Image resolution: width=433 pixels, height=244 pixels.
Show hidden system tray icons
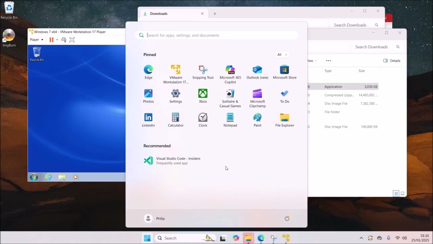pos(361,238)
